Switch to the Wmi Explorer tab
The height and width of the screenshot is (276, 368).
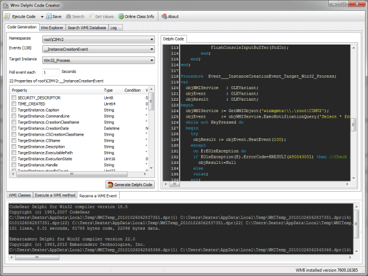(52, 27)
